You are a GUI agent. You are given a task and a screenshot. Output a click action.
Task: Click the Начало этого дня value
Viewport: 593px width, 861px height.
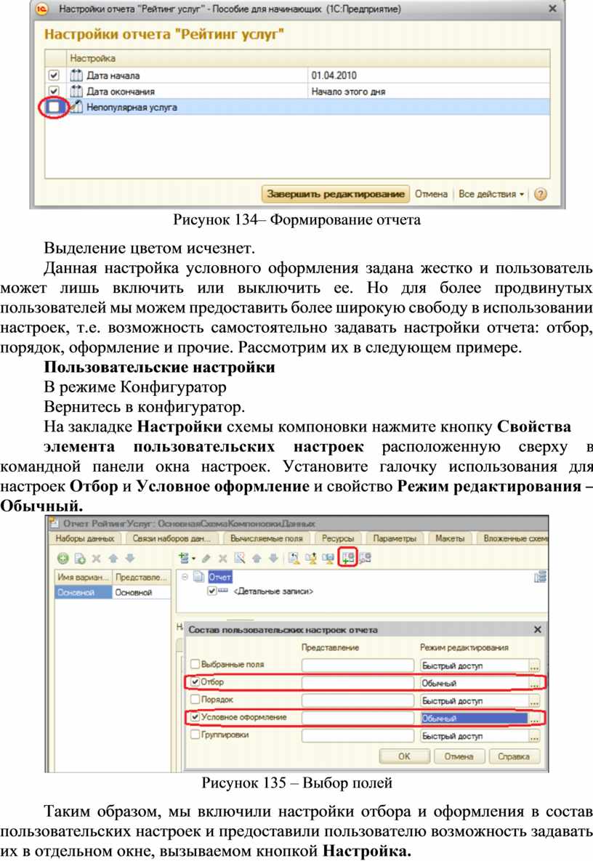click(x=348, y=91)
